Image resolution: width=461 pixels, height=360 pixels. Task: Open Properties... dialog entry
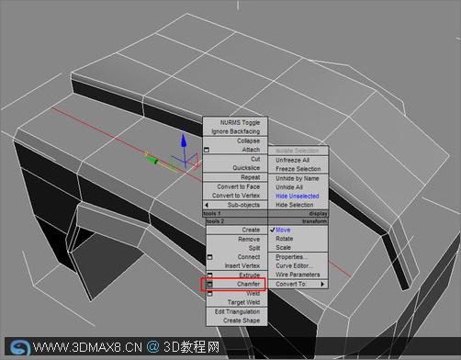(292, 257)
